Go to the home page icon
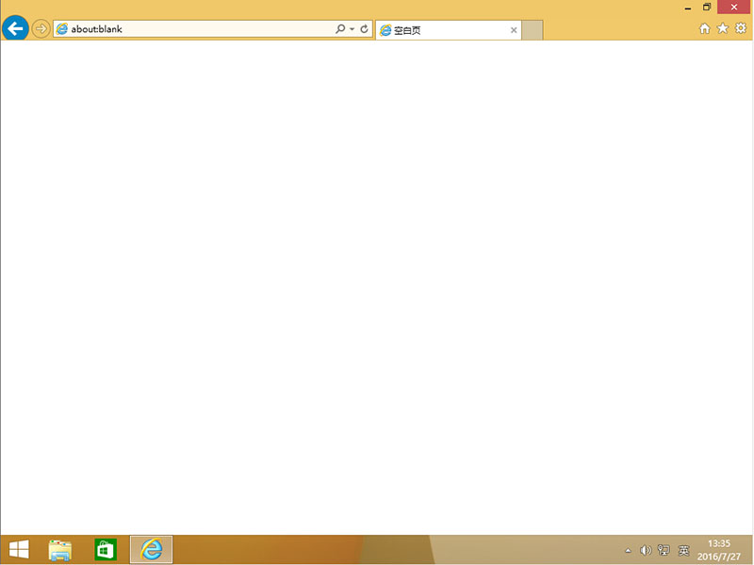Screen dimensions: 754x565 click(704, 29)
